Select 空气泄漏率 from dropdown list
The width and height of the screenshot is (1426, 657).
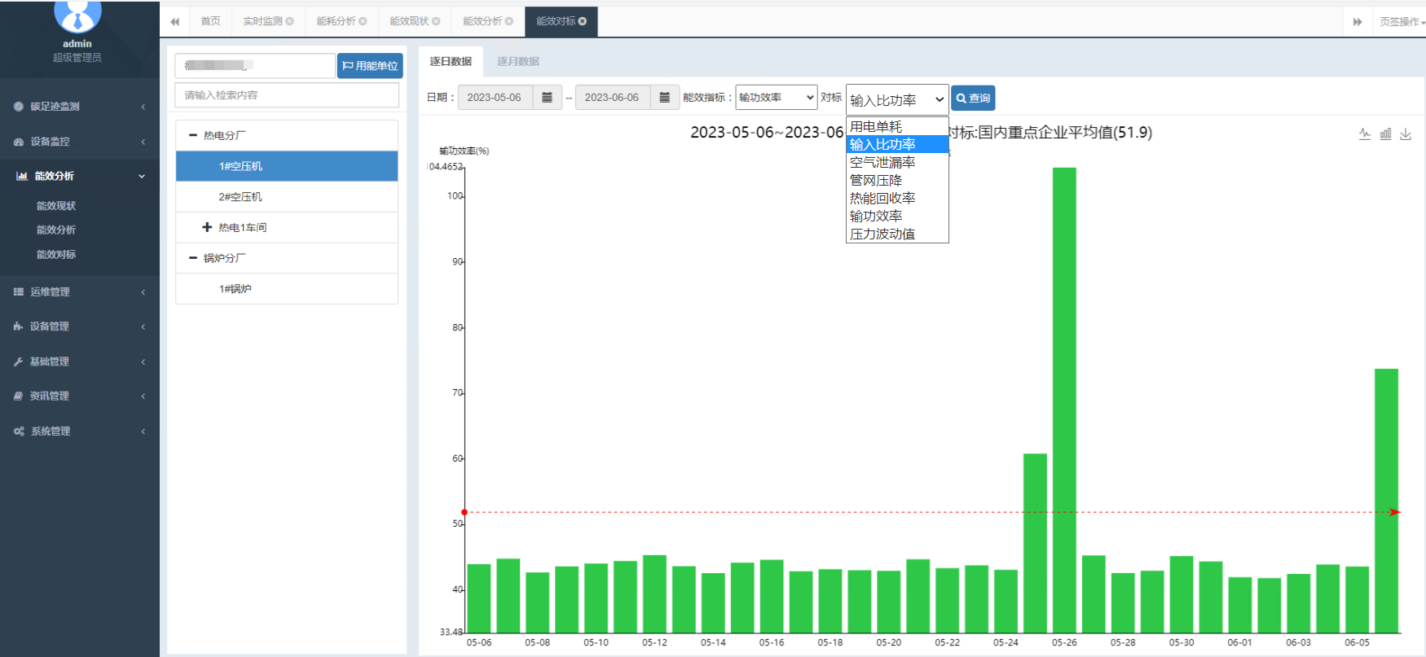[x=882, y=163]
